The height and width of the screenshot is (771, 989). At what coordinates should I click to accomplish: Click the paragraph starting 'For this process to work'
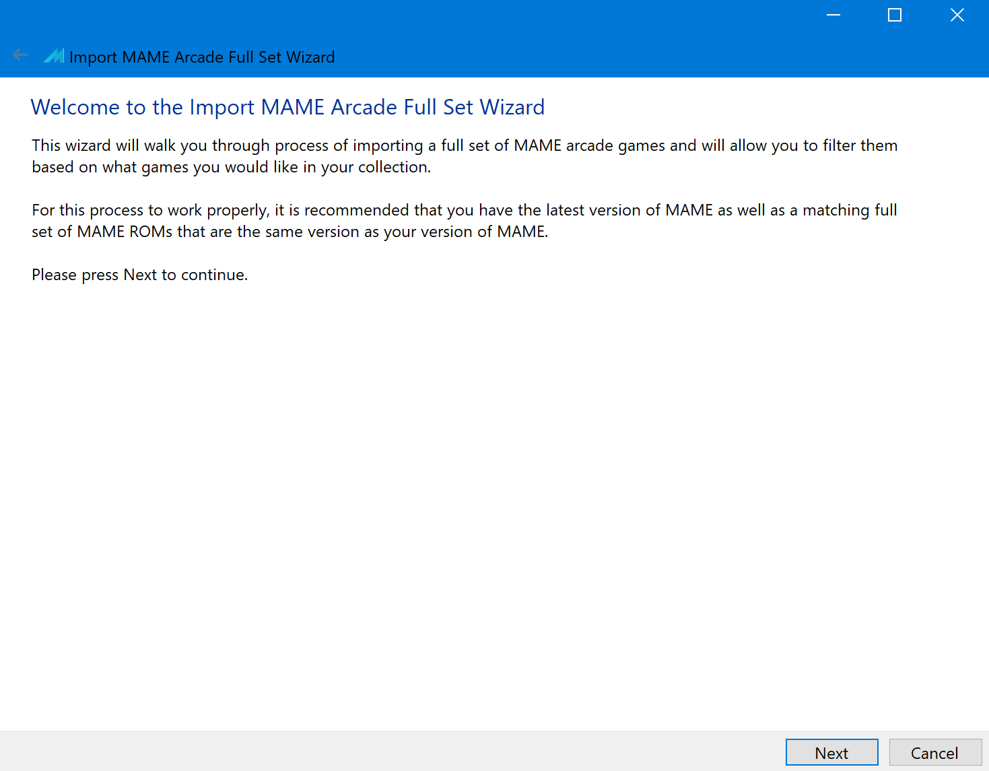(465, 221)
